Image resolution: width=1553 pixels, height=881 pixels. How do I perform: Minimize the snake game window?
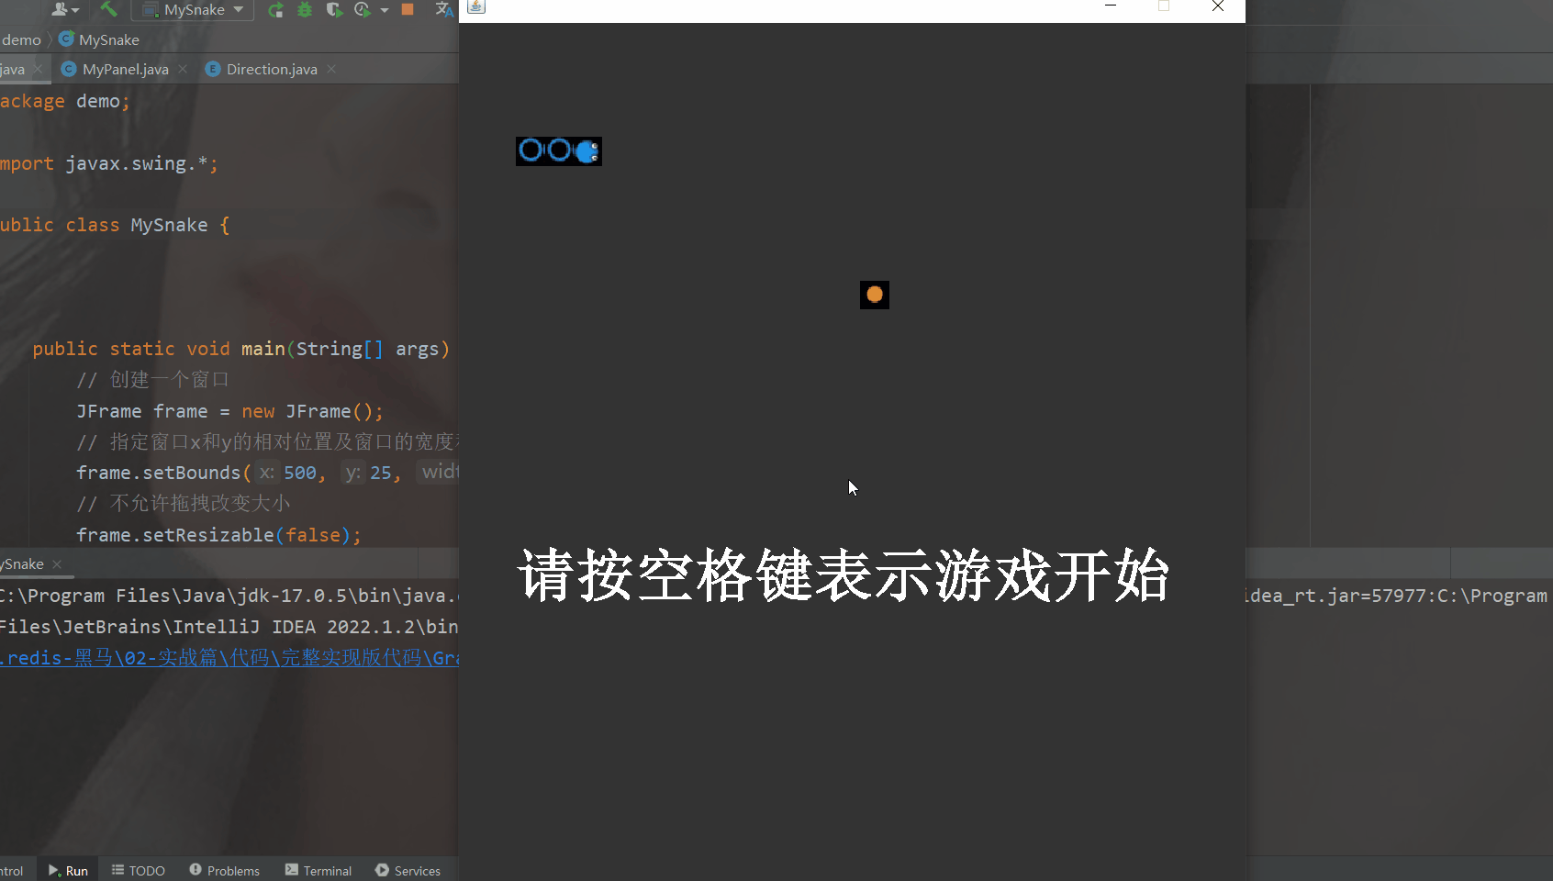coord(1111,6)
